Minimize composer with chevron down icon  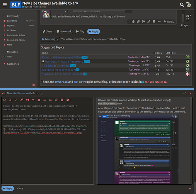(190, 93)
